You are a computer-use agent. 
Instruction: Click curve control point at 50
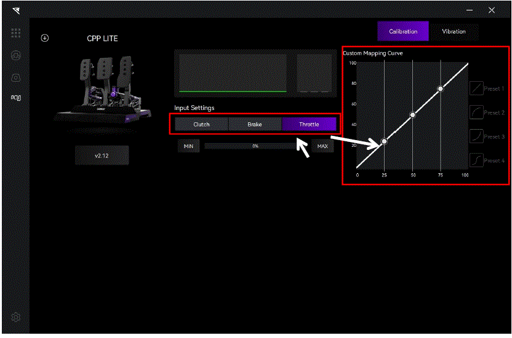click(413, 115)
